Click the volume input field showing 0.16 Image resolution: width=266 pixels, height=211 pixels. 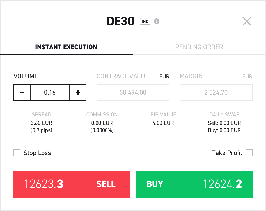pos(50,92)
